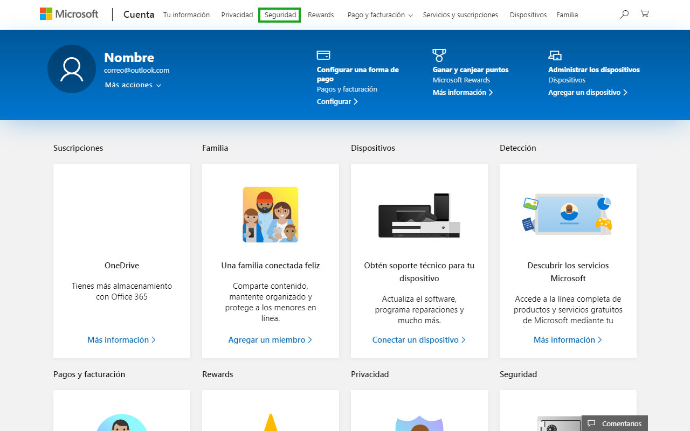Click the profile avatar picture
This screenshot has width=690, height=431.
click(72, 69)
